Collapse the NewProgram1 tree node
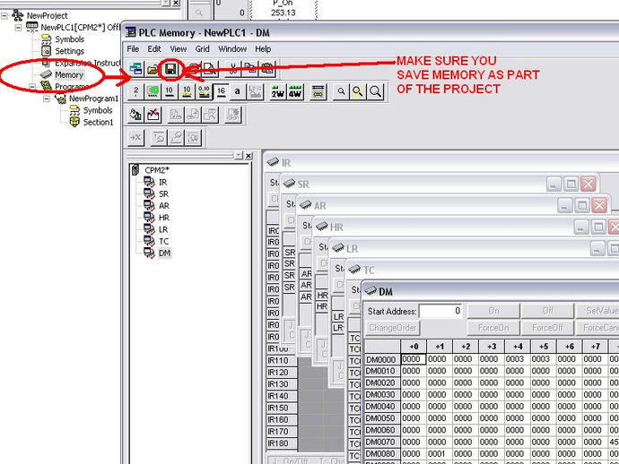This screenshot has width=619, height=464. (x=47, y=99)
